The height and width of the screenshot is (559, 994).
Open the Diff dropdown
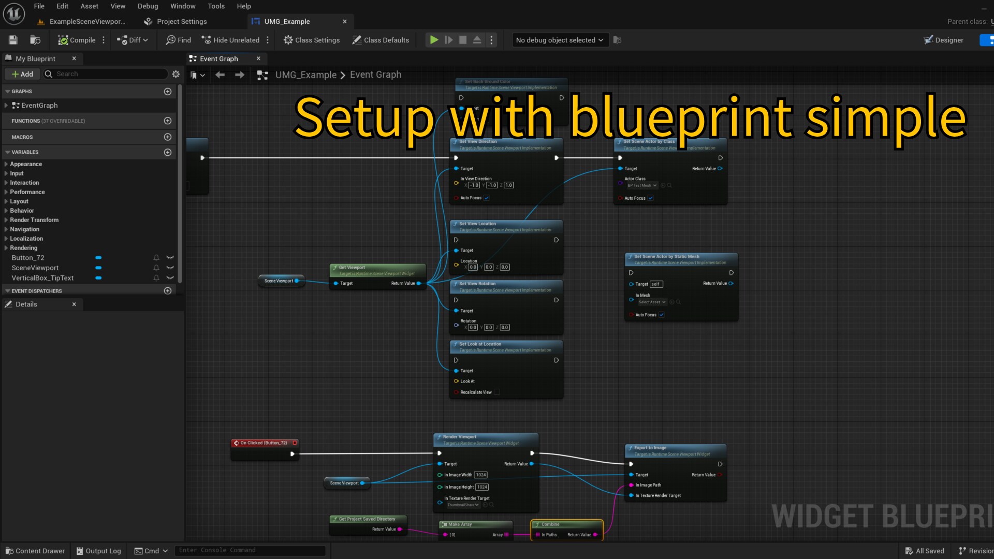click(133, 40)
